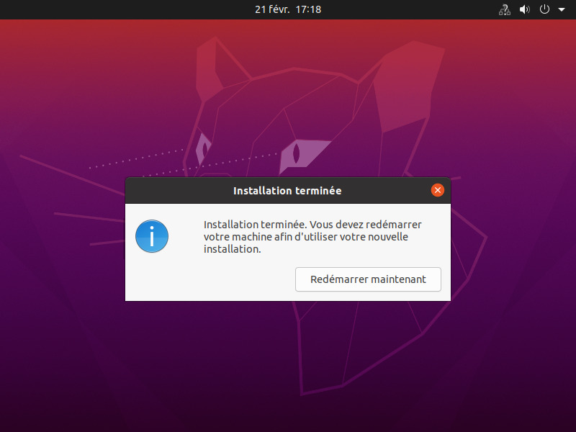The image size is (576, 432).
Task: Click the 21 févr. date text
Action: click(271, 9)
